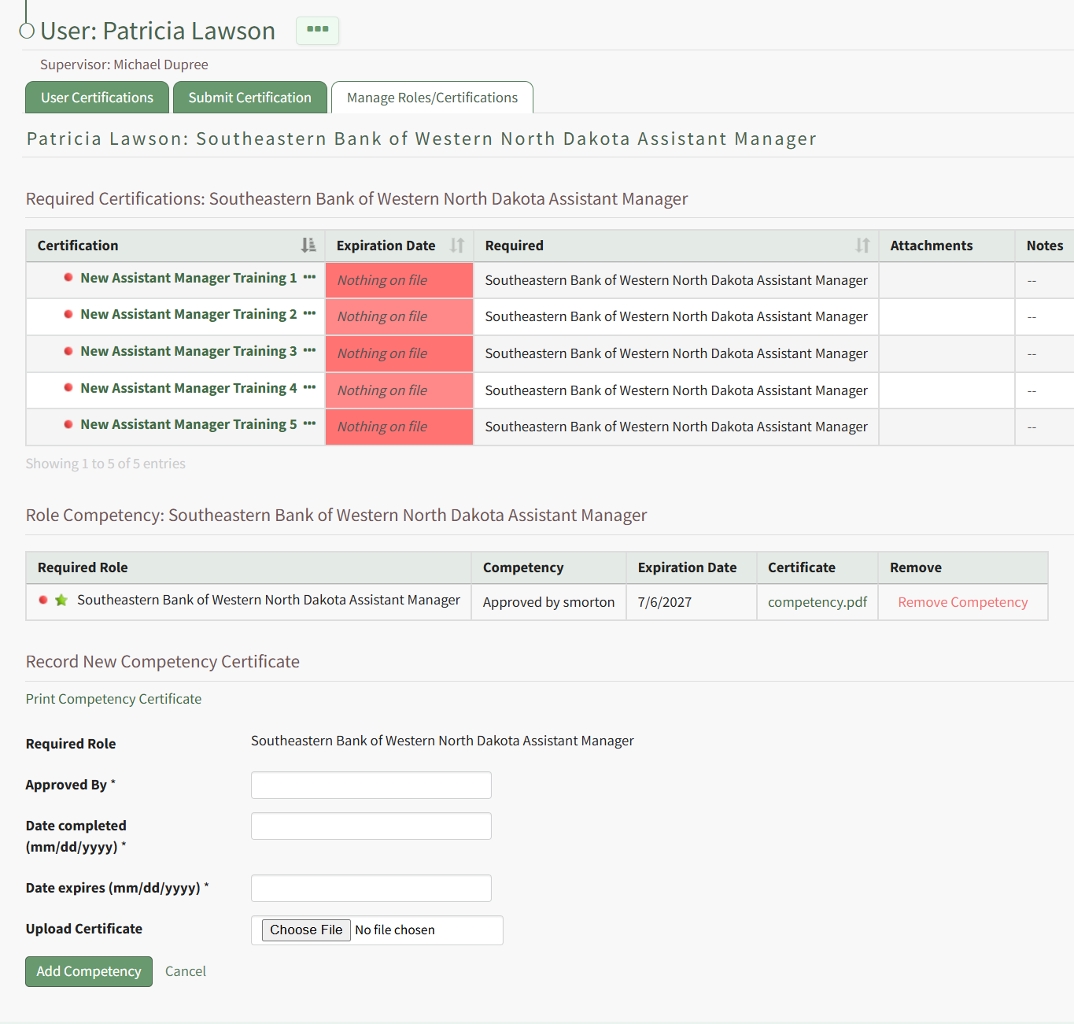Cancel the new competency form
Screen dimensions: 1074x1024
(186, 971)
